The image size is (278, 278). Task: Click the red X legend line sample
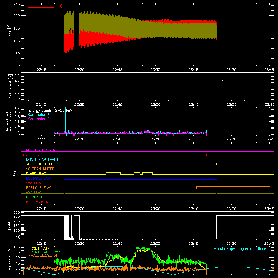click(41, 7)
